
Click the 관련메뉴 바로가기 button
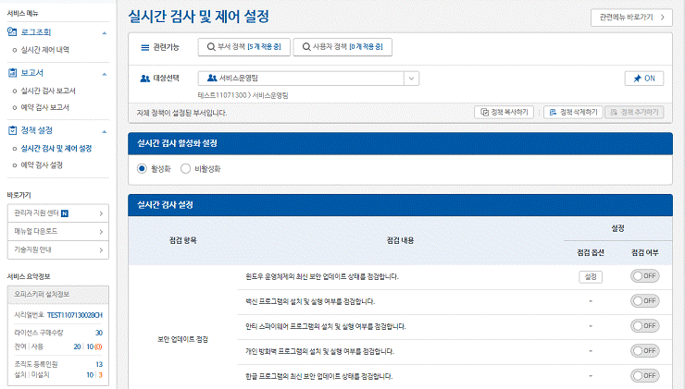pyautogui.click(x=630, y=17)
